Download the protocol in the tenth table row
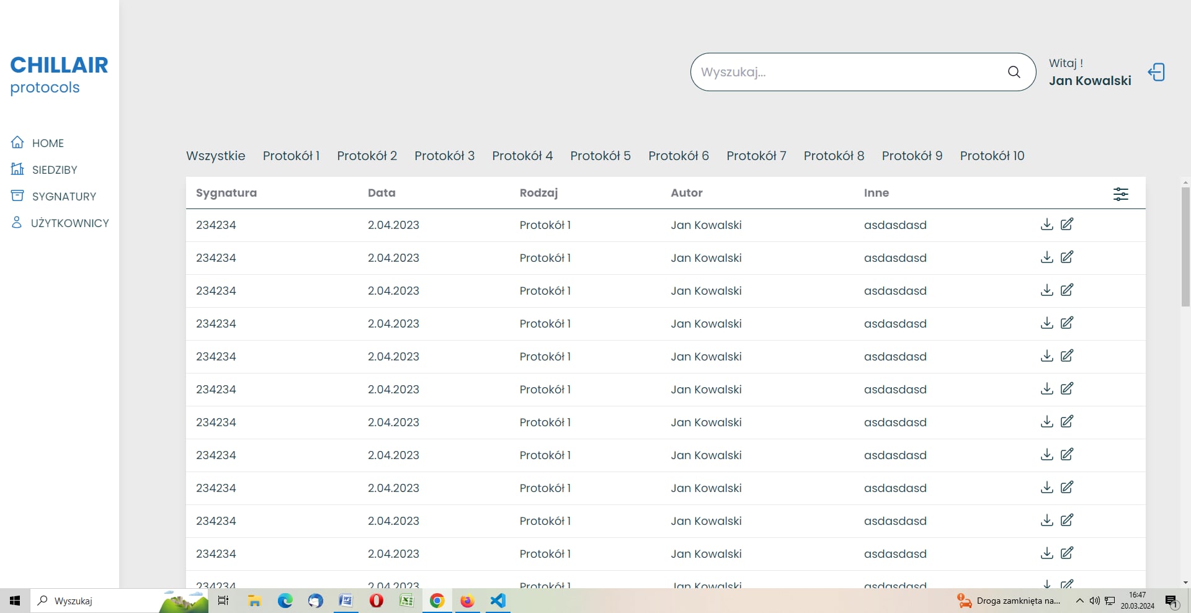Viewport: 1191px width, 613px height. [1047, 520]
